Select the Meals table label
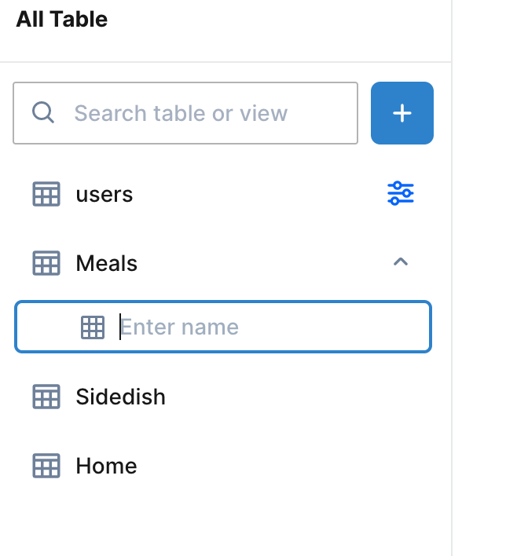This screenshot has height=556, width=528. 107,263
